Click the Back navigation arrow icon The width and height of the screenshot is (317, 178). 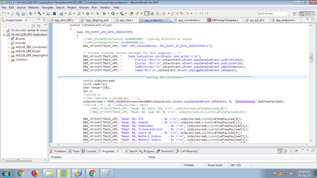point(187,14)
